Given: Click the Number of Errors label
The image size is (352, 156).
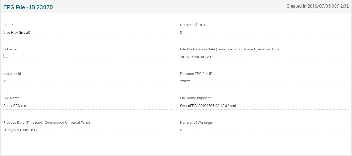Looking at the screenshot, I should pos(194,25).
